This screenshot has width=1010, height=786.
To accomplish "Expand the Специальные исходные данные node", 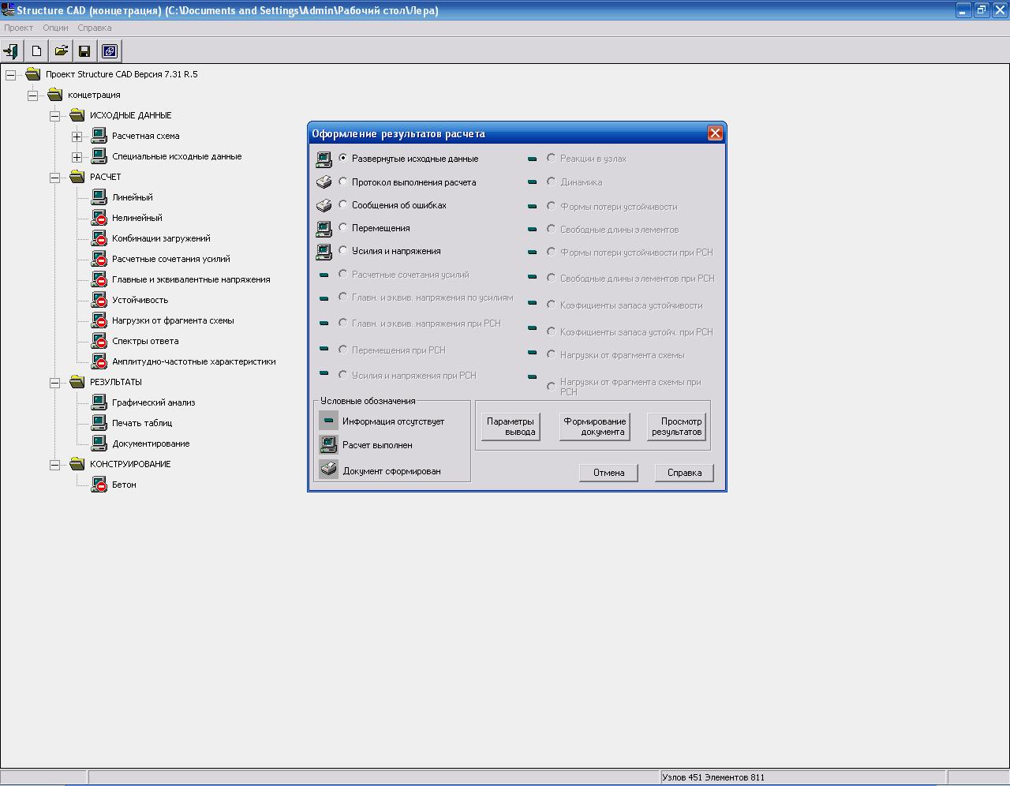I will tap(77, 157).
